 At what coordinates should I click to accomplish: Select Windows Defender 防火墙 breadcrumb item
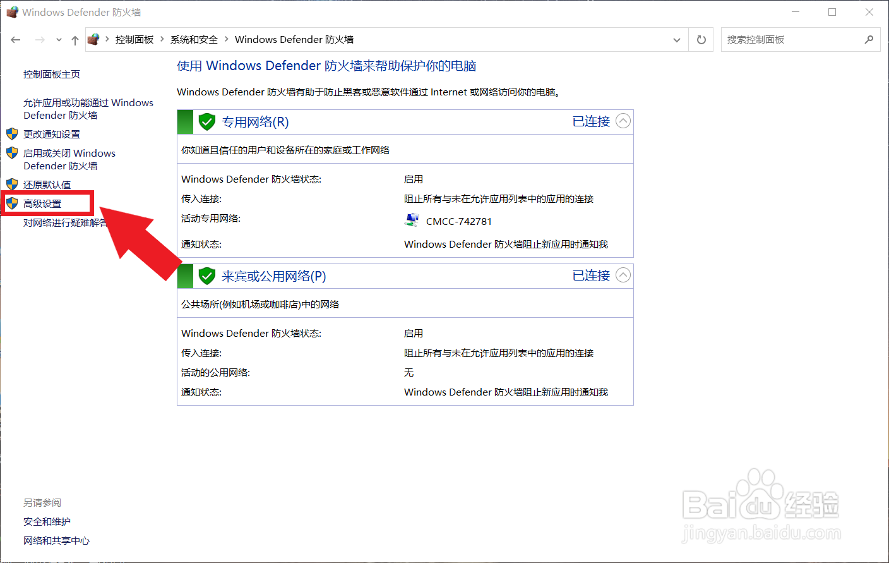pyautogui.click(x=294, y=39)
